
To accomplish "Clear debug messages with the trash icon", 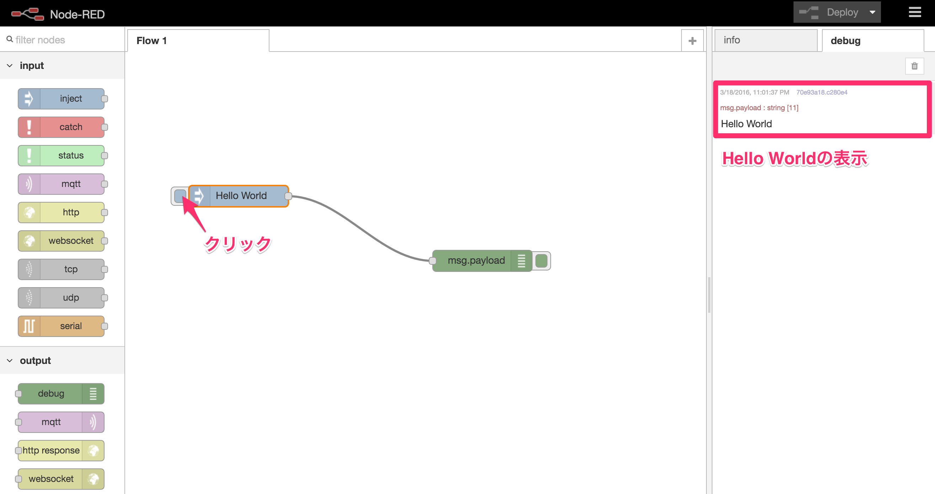I will tap(914, 66).
